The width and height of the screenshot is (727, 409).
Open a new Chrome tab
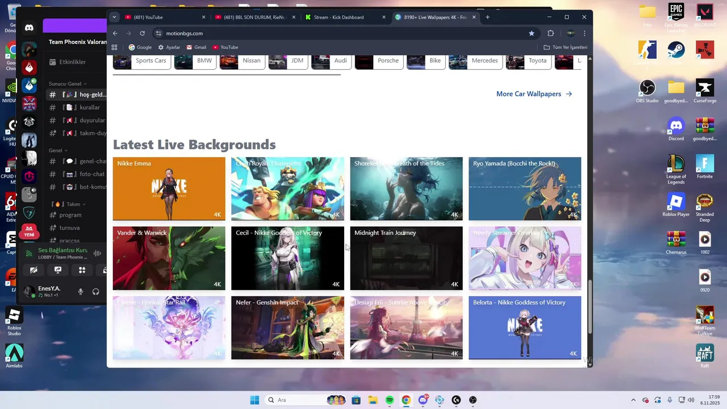487,17
